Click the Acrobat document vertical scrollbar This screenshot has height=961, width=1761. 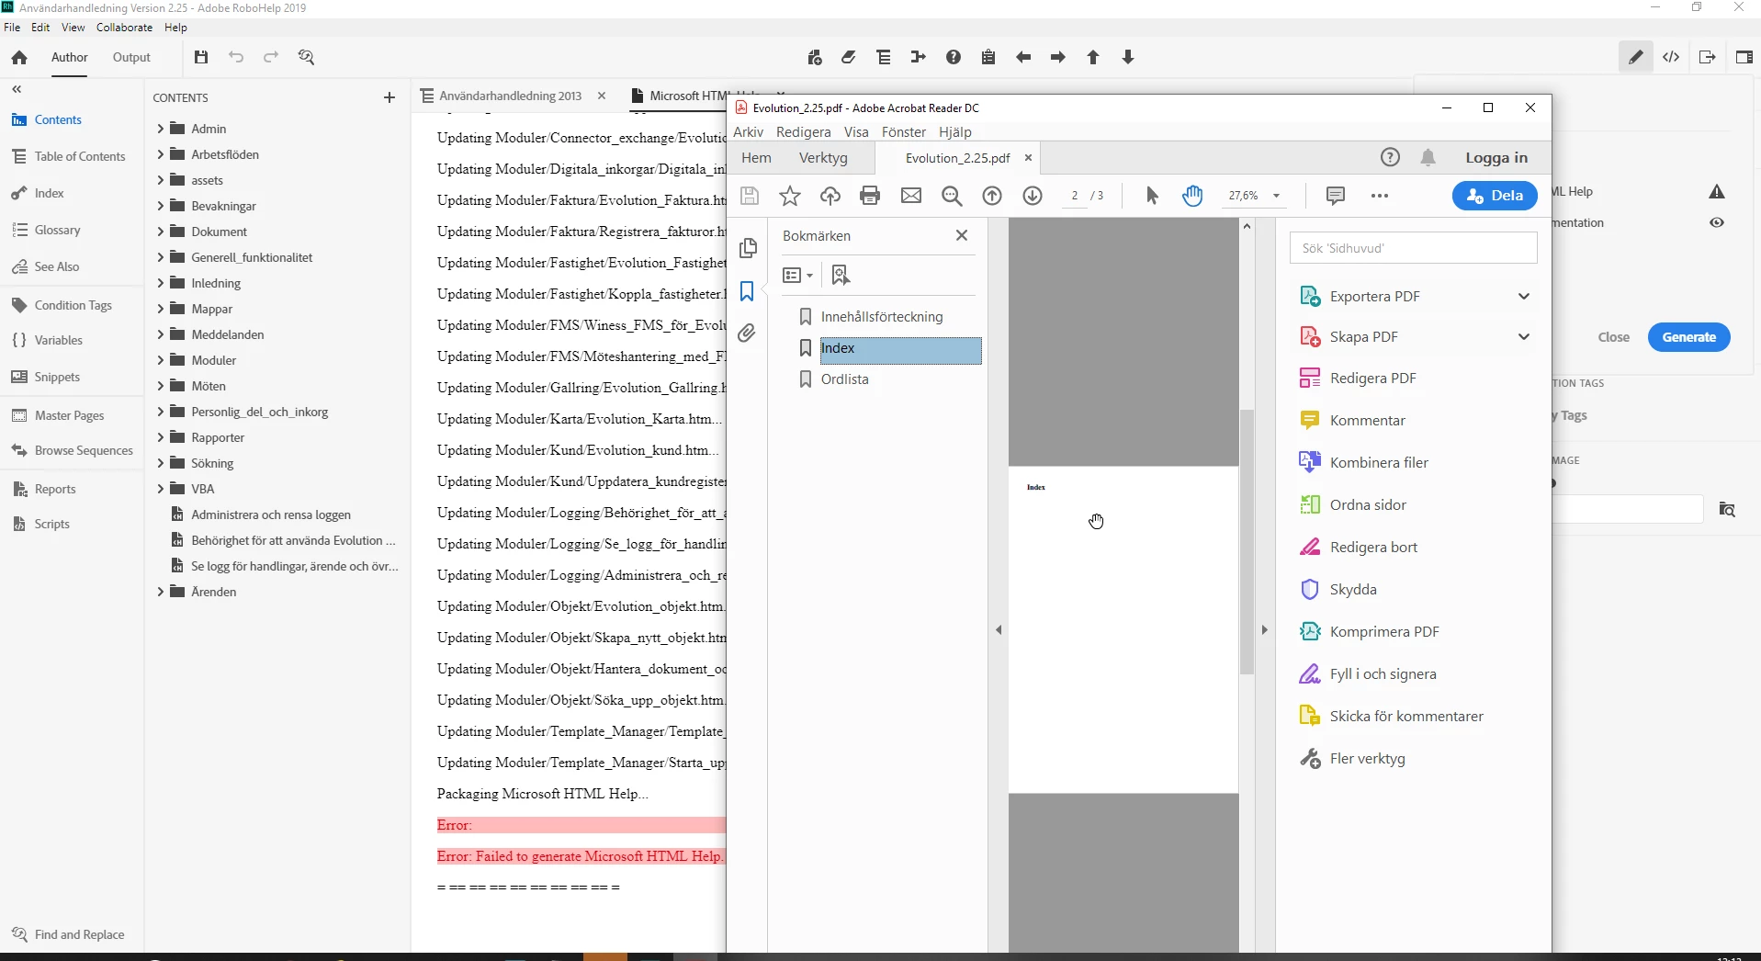[x=1247, y=542]
